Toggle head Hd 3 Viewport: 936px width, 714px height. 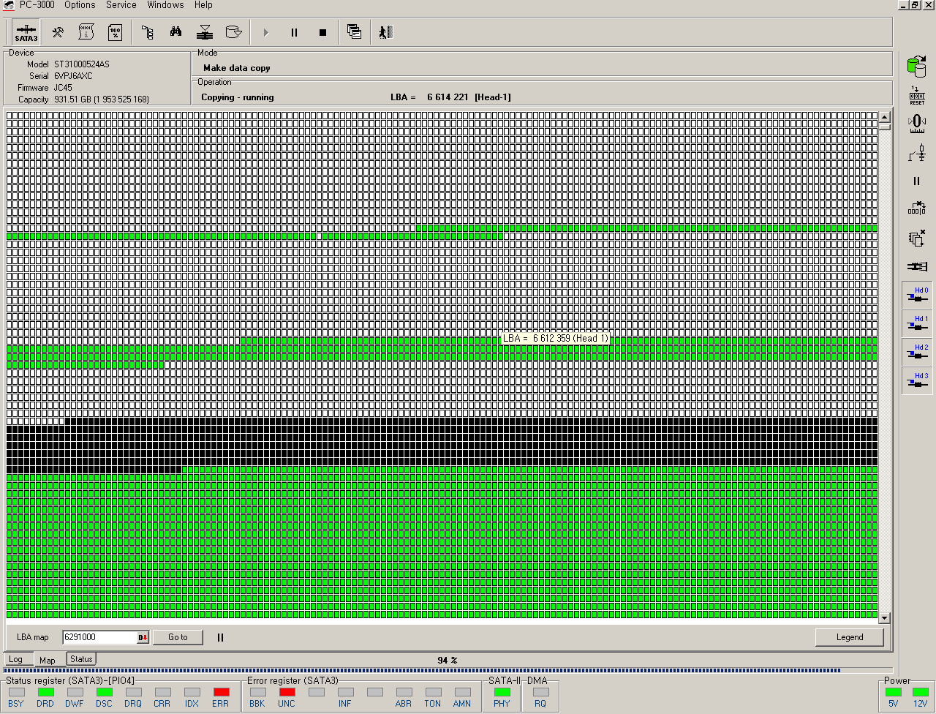coord(917,380)
